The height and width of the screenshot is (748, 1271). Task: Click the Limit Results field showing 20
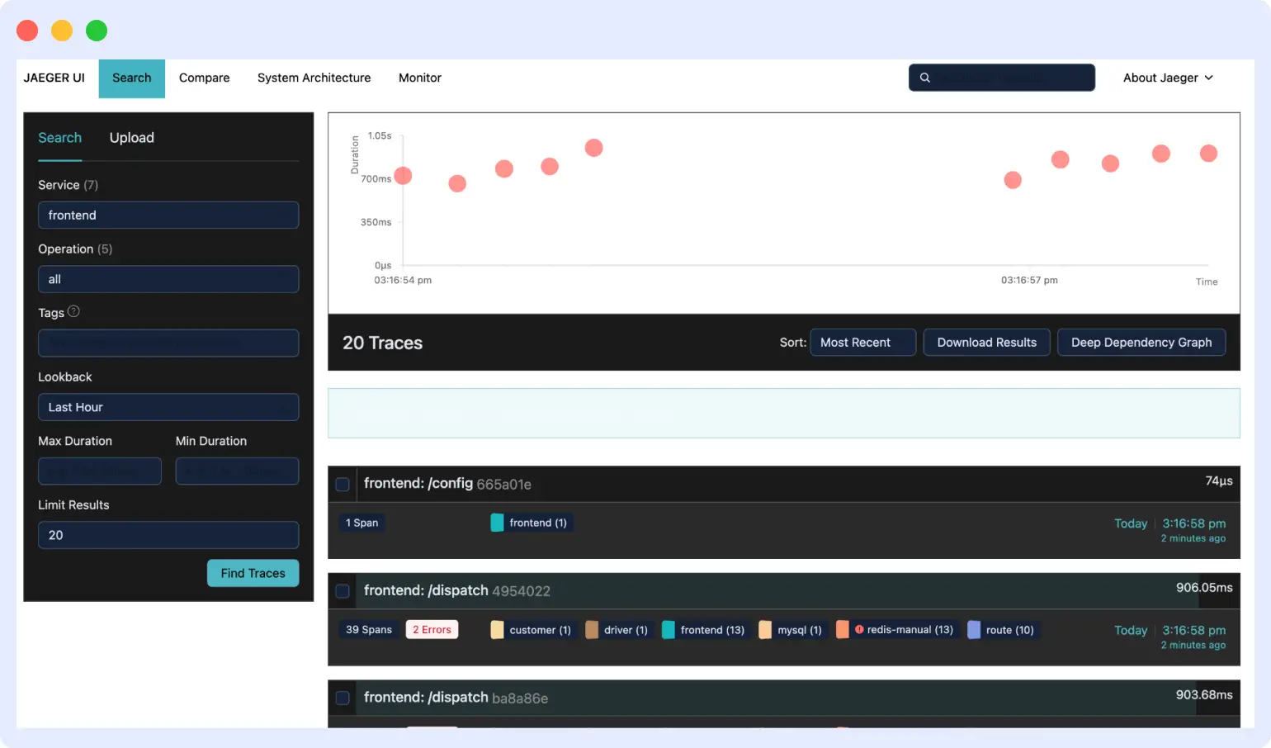tap(168, 535)
